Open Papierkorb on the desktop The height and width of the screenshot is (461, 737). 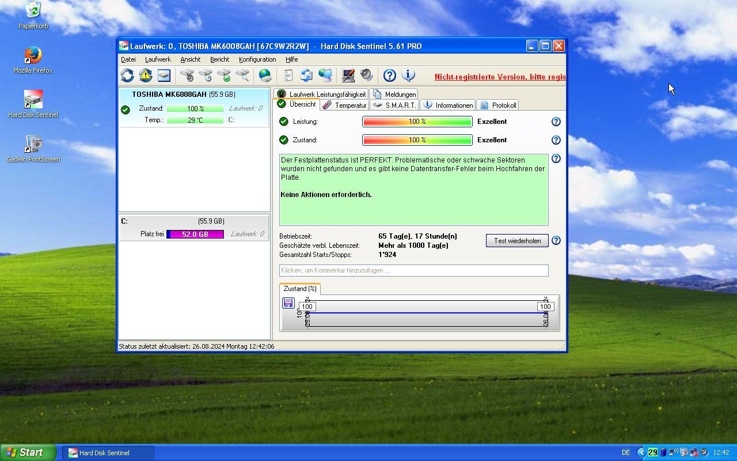(x=33, y=16)
